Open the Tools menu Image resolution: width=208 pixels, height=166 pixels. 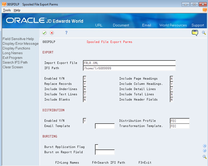tap(7, 10)
